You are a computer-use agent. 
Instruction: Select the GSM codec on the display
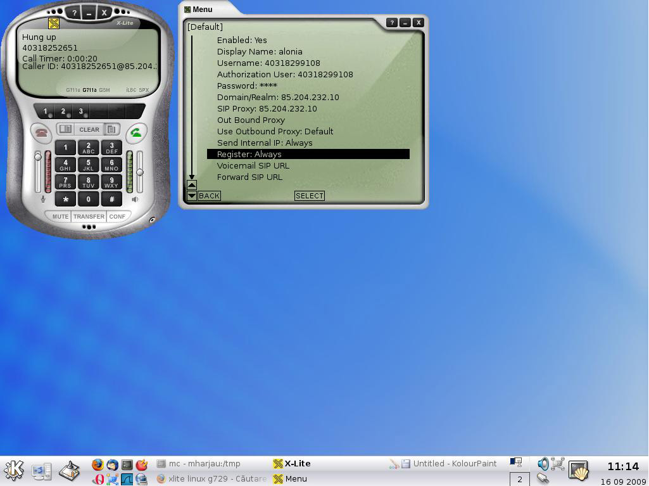[x=104, y=90]
